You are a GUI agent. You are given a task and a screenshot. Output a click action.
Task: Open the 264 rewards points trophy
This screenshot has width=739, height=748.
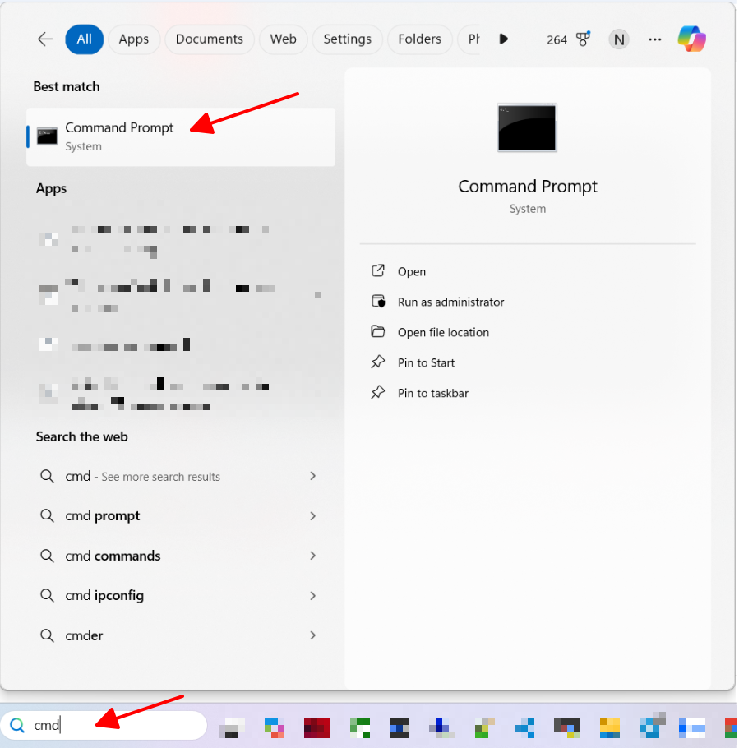[x=568, y=39]
